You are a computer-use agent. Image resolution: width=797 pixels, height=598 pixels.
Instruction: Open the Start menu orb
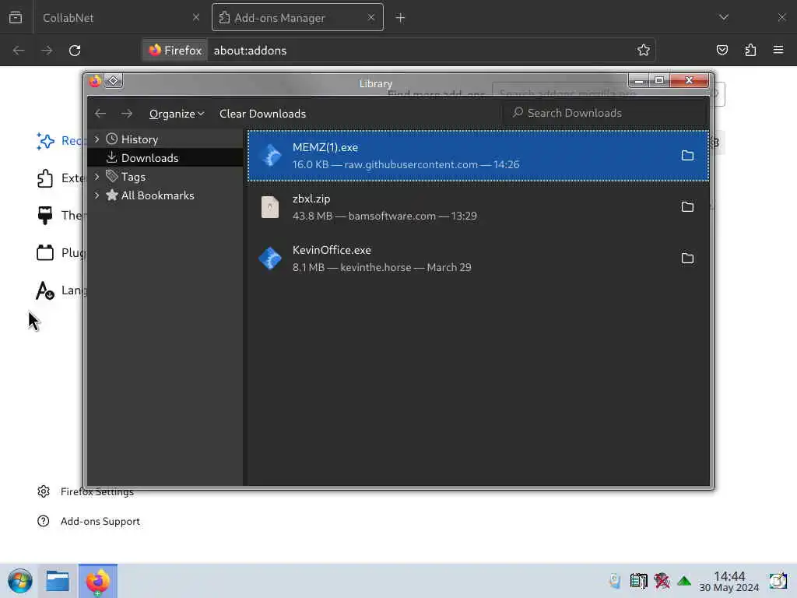[20, 581]
